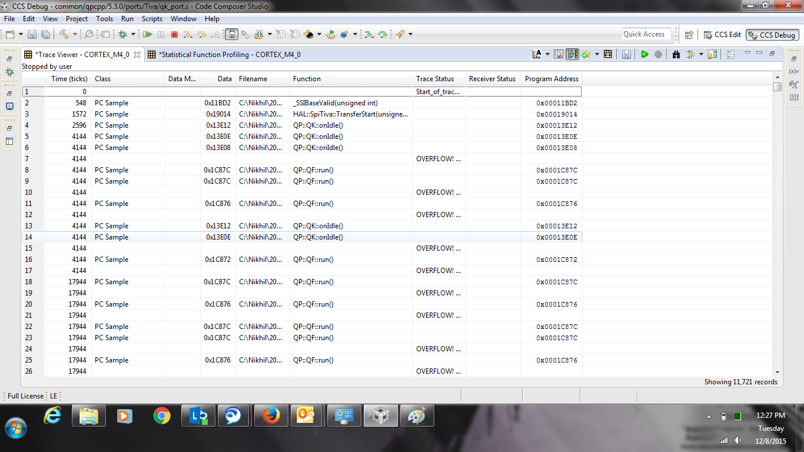Click the Open Perspective icon

tap(689, 35)
